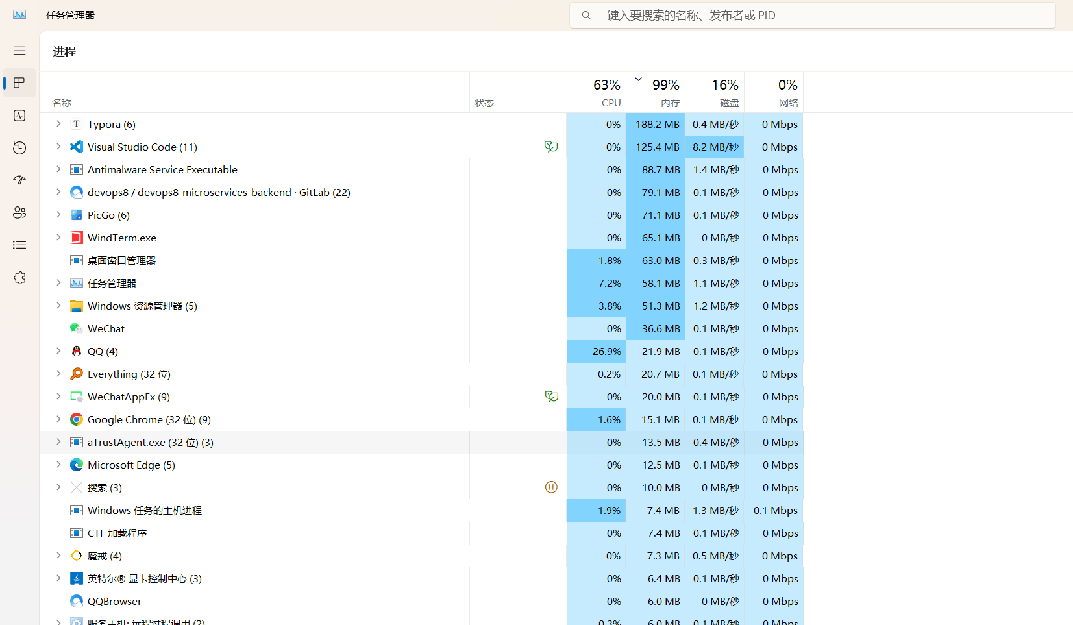Expand the QQ (4) process group
The width and height of the screenshot is (1073, 625).
pyautogui.click(x=58, y=351)
